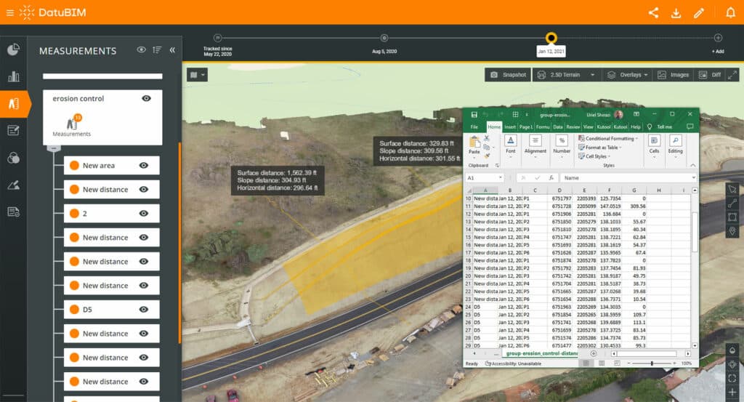
Task: Click the download icon in the header
Action: (x=676, y=12)
